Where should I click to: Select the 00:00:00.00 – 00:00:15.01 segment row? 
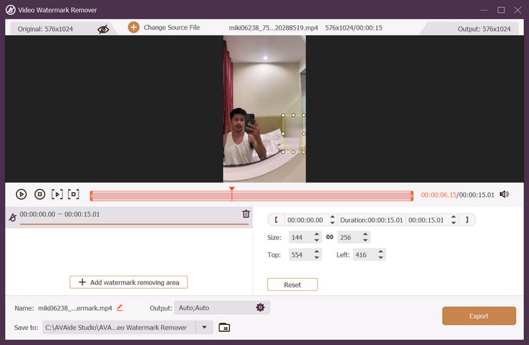(x=129, y=217)
